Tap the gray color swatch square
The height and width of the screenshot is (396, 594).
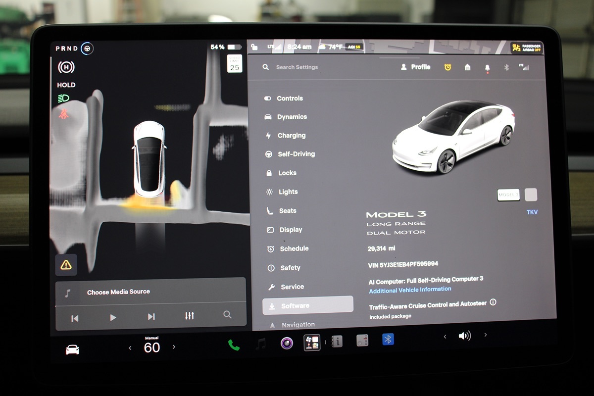(531, 195)
